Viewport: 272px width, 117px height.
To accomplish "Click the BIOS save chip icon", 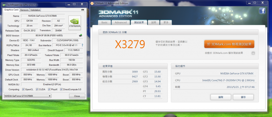I will [80, 35].
